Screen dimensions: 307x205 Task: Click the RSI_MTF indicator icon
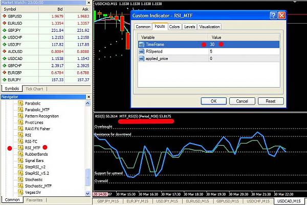[x=20, y=148]
